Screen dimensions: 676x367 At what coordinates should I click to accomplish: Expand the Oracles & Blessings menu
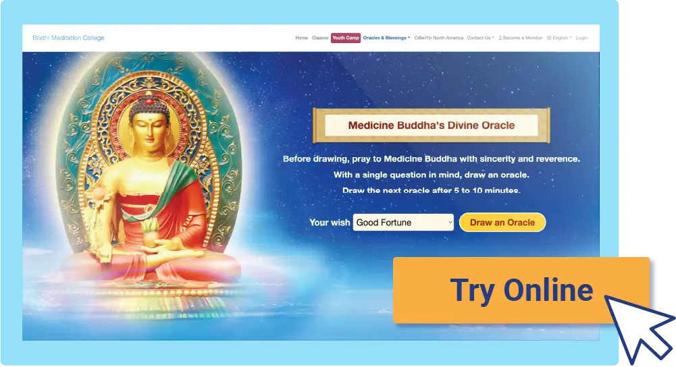point(386,38)
